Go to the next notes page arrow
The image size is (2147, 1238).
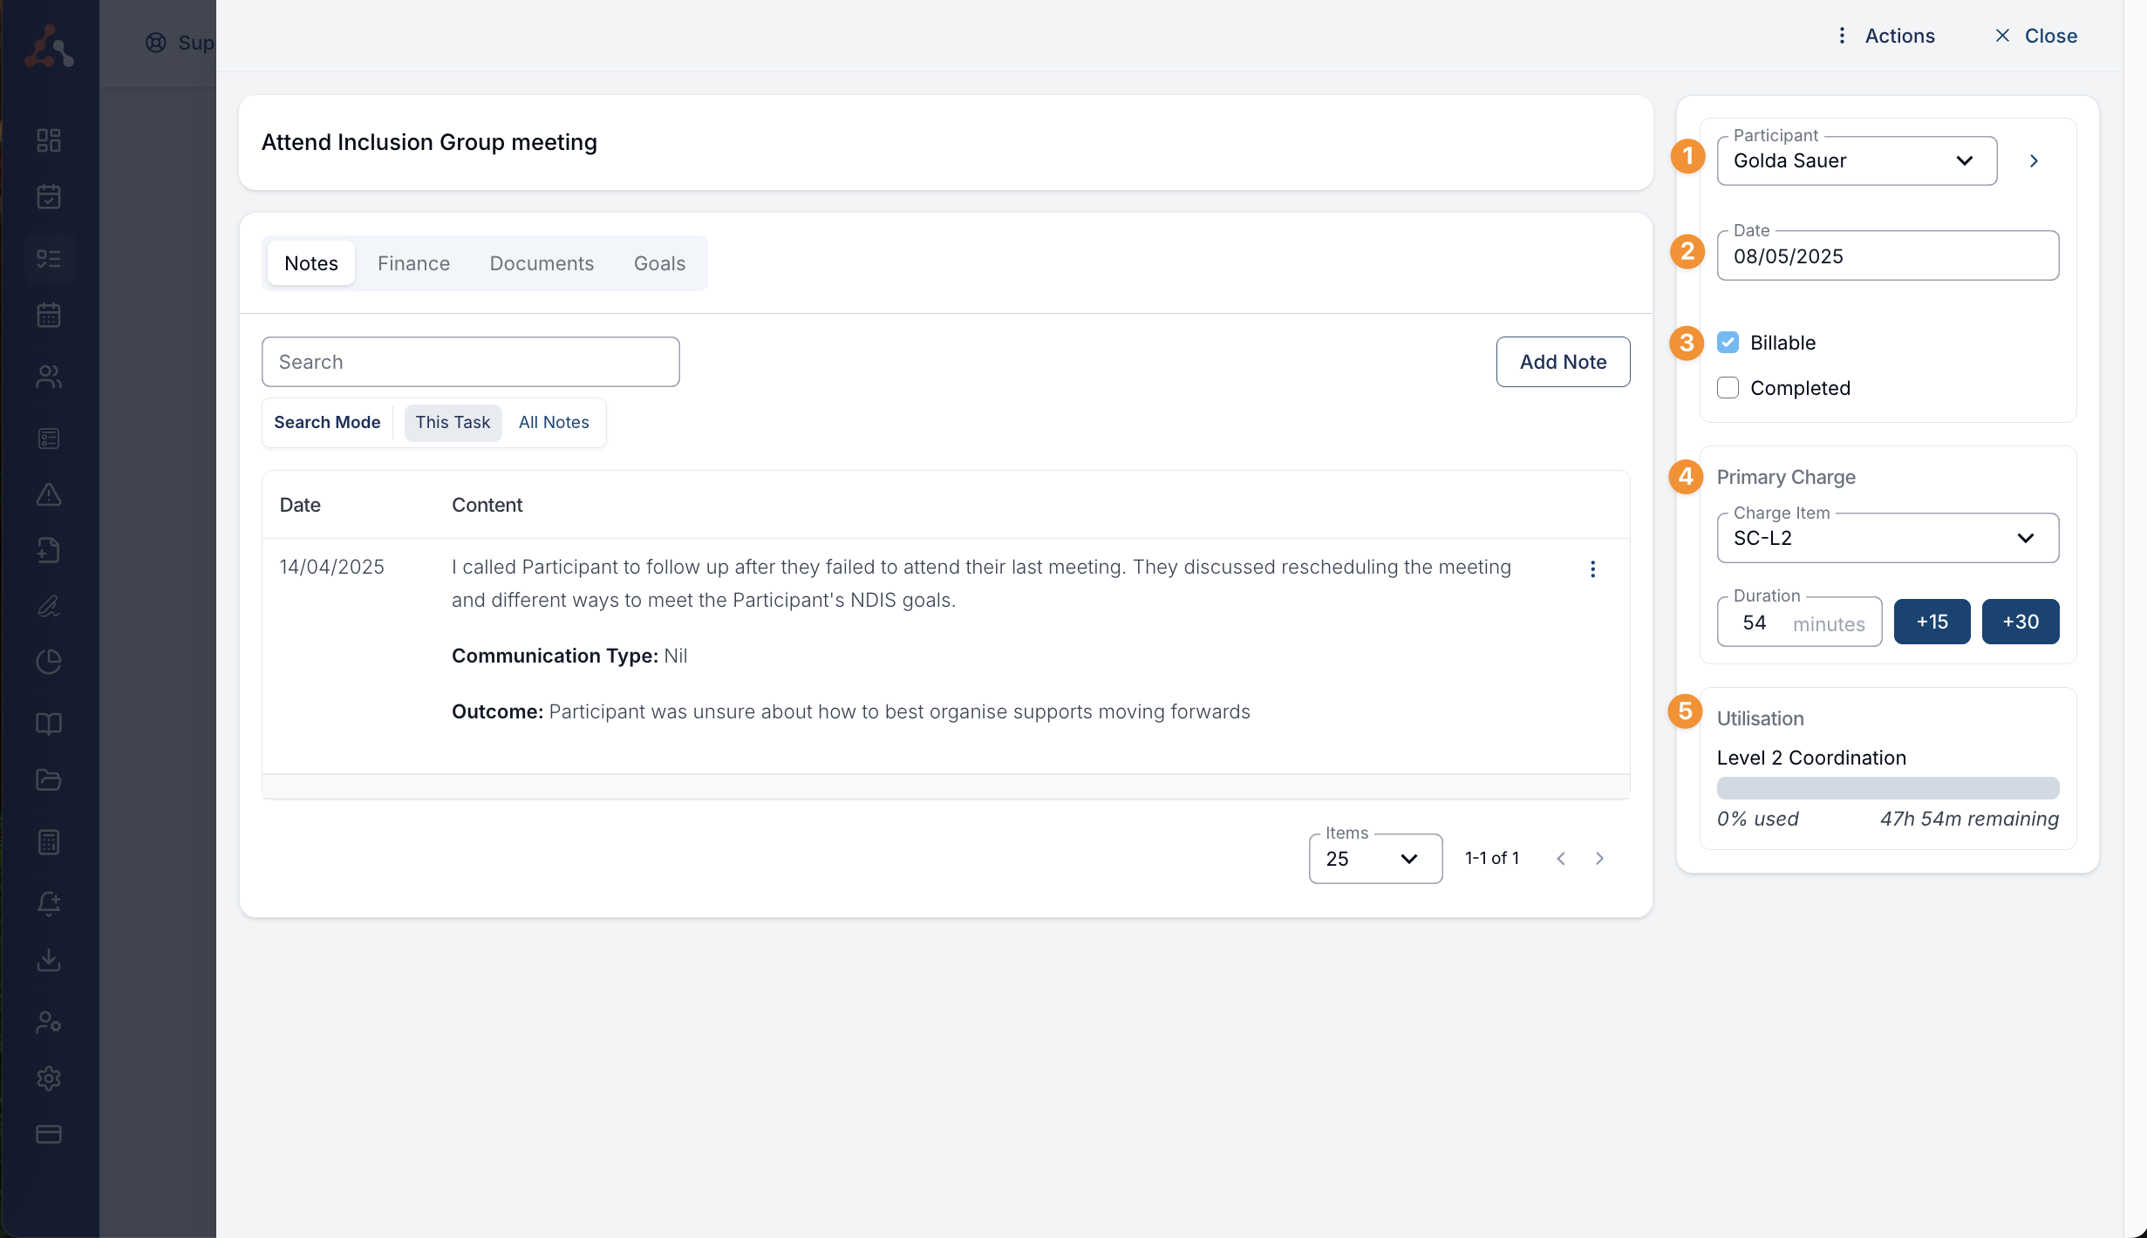(x=1599, y=859)
